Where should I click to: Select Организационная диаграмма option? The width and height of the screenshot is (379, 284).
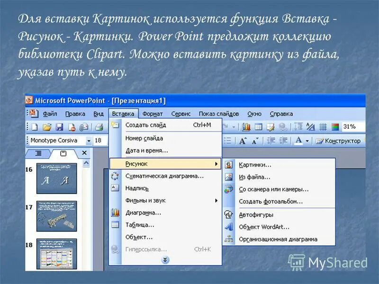279,240
